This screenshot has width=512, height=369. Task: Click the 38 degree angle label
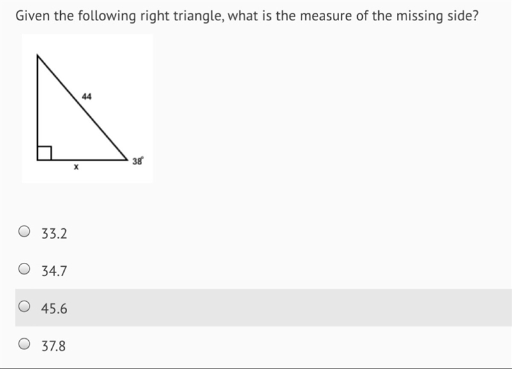point(138,161)
